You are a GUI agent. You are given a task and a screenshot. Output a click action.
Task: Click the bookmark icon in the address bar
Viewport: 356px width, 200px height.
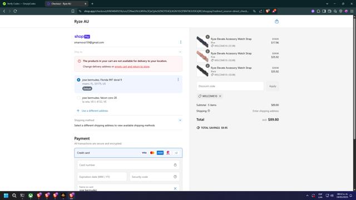(73, 11)
